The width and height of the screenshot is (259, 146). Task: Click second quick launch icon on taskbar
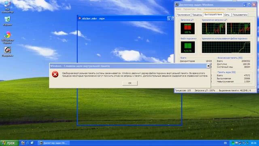click(28, 143)
